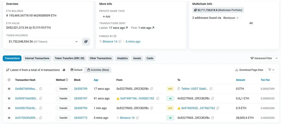Viewport: 281px width, 124px height.
Task: Open the table filter funnel dropdown
Action: [271, 70]
